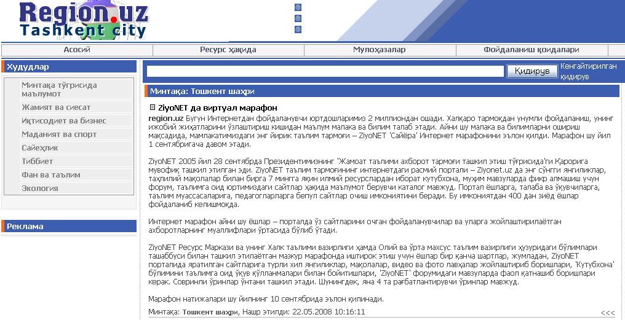625x320 pixels.
Task: Select Фан ва таълим category
Action: [x=76, y=174]
